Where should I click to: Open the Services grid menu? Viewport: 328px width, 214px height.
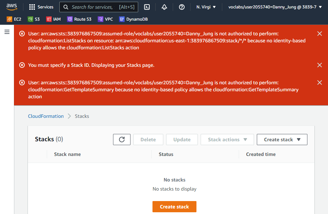pyautogui.click(x=32, y=7)
